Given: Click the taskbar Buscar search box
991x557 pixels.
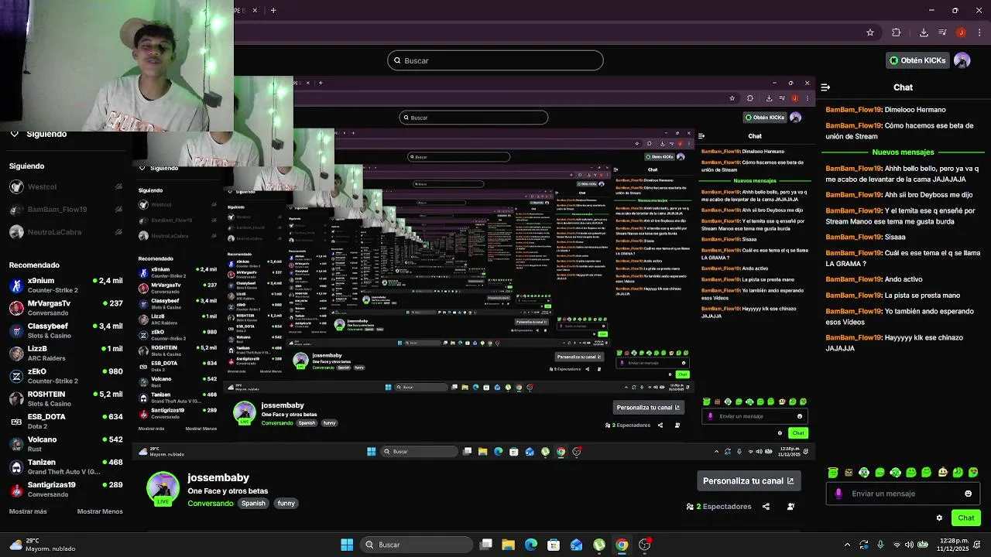Looking at the screenshot, I should [417, 545].
